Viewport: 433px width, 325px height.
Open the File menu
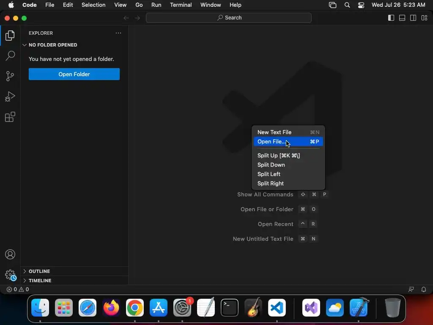[x=50, y=5]
